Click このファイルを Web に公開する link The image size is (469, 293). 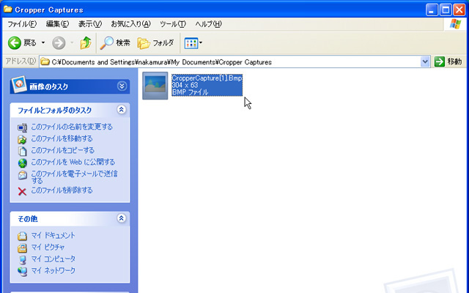pos(73,162)
